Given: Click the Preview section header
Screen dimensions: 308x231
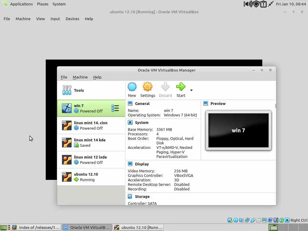Looking at the screenshot, I should point(218,104).
